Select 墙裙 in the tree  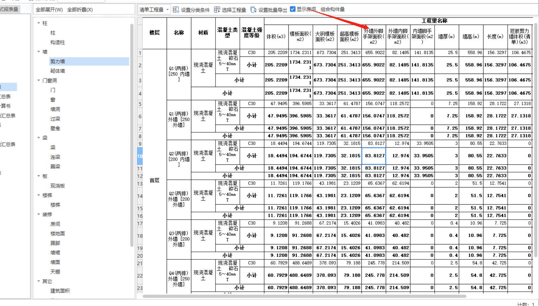click(55, 252)
